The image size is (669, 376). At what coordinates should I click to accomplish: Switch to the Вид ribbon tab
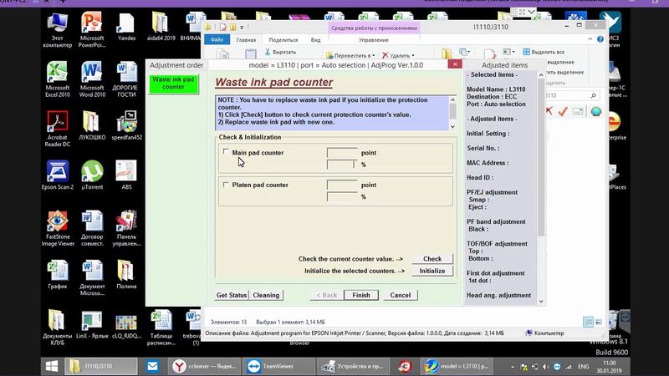pyautogui.click(x=315, y=39)
